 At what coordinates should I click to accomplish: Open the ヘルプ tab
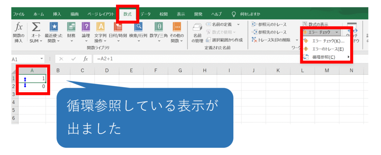point(216,14)
